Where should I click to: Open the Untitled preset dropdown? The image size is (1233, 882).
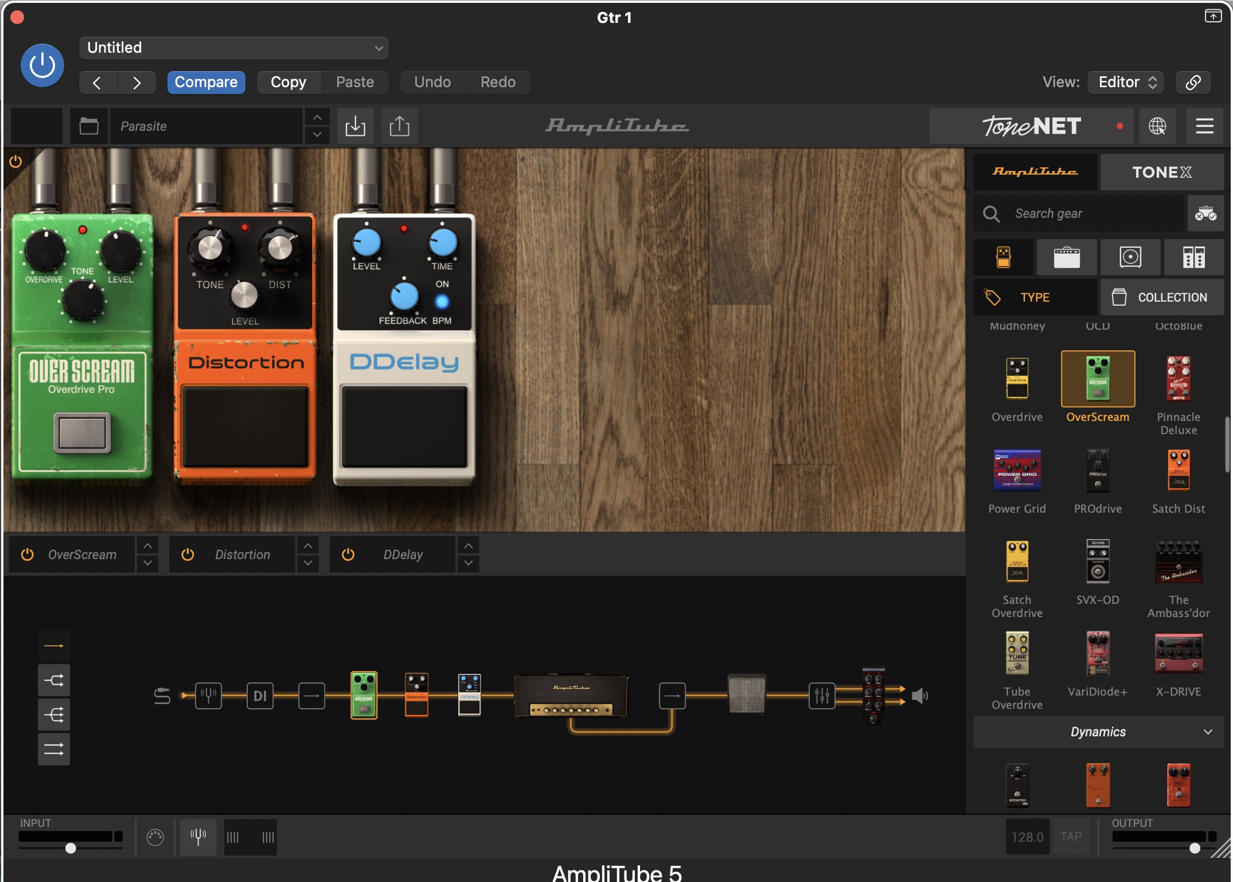coord(234,48)
